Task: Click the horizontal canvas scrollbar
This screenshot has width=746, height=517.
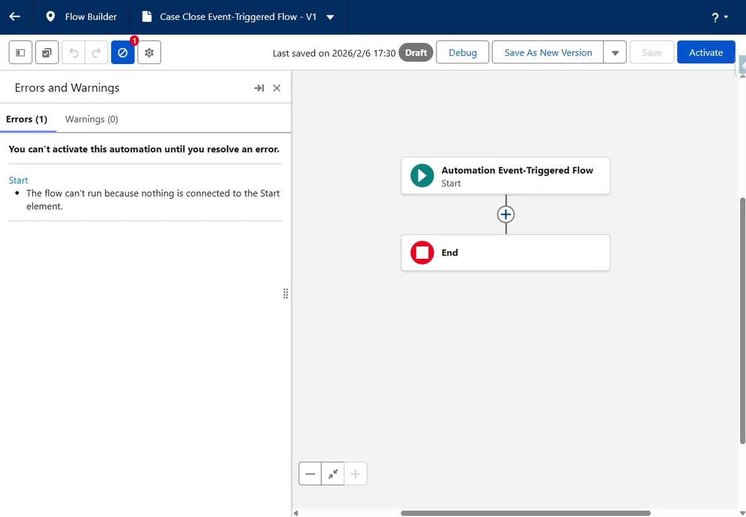Action: coord(525,513)
